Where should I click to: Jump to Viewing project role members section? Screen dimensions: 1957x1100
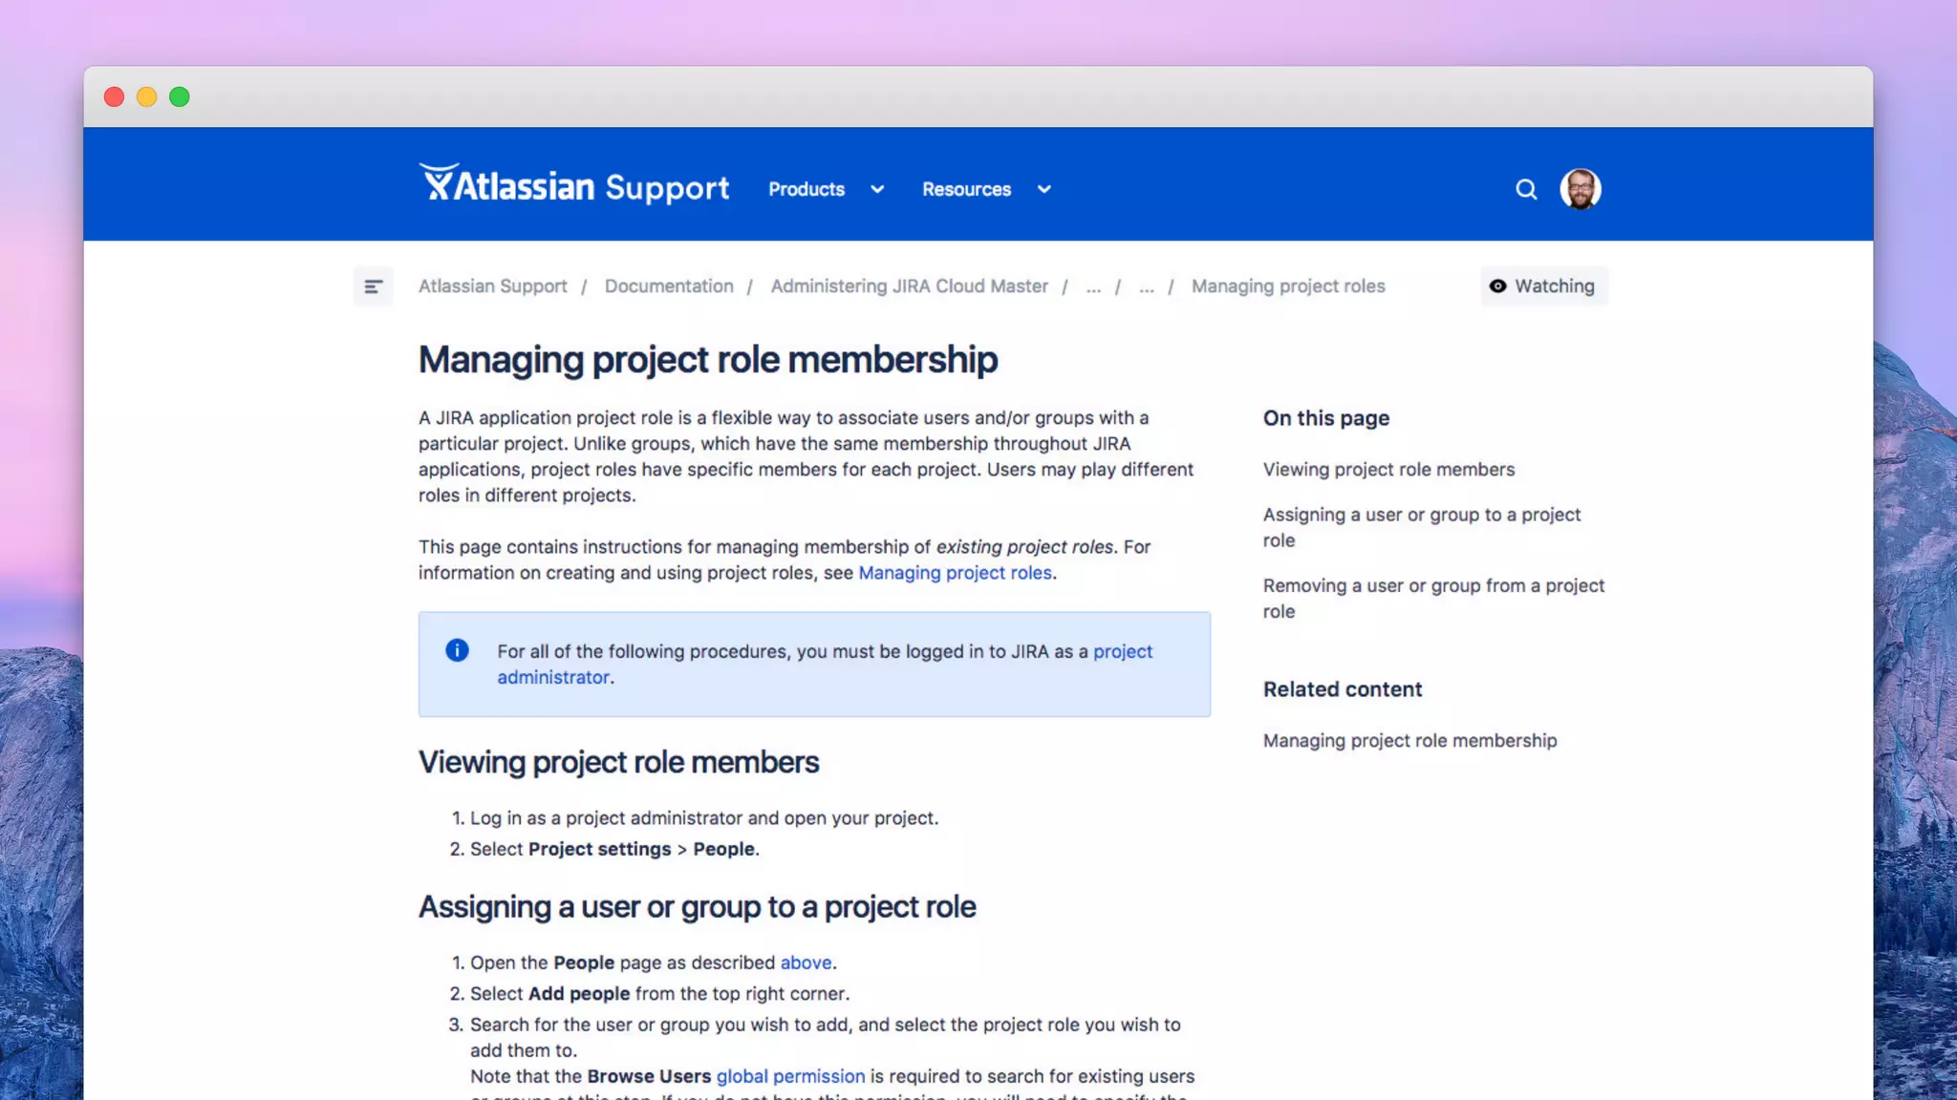coord(1388,470)
